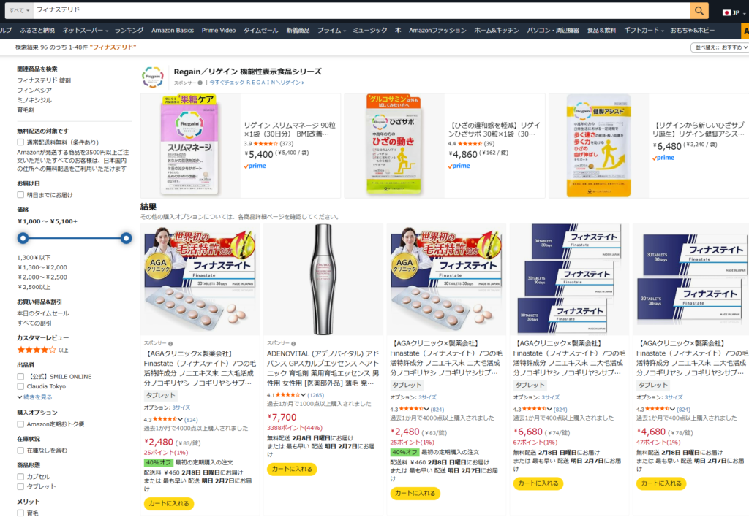Tick the Claudia Tokyo seller checkbox
The width and height of the screenshot is (749, 517).
[20, 386]
